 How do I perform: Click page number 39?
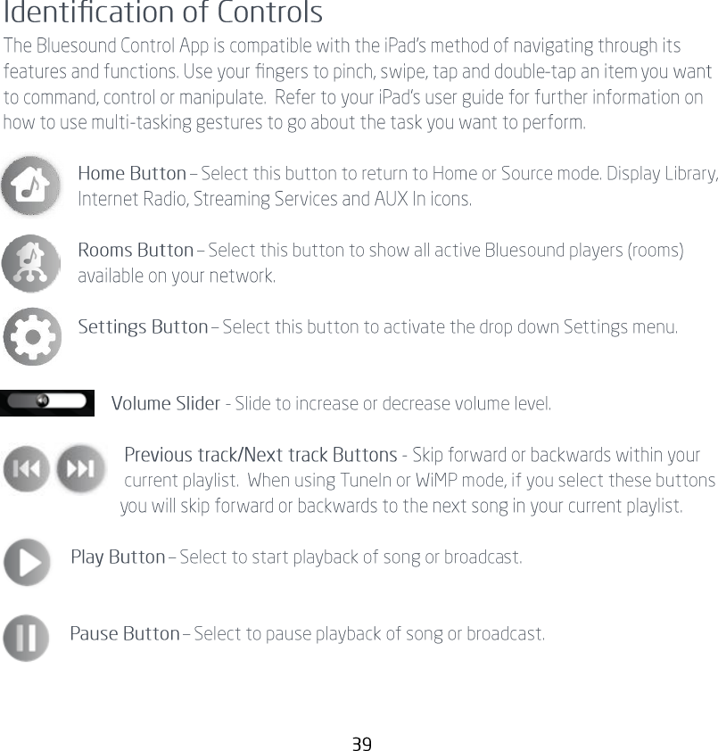361,744
